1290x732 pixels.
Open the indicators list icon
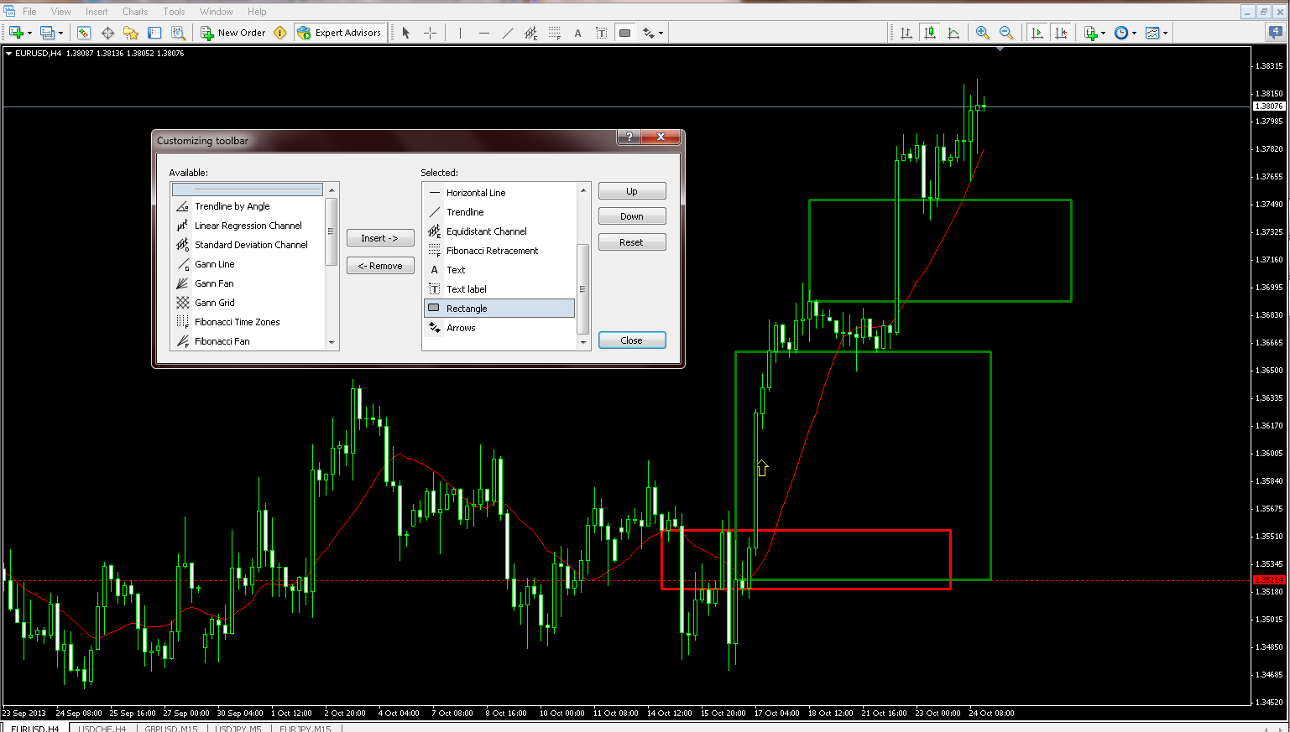click(x=1090, y=33)
